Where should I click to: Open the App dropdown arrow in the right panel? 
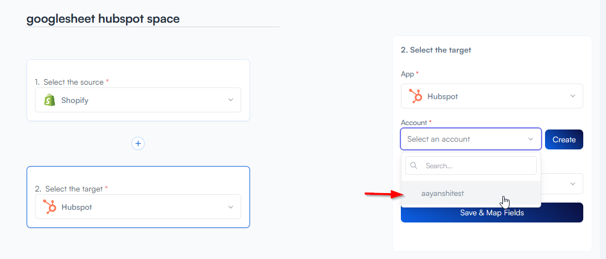tap(573, 96)
